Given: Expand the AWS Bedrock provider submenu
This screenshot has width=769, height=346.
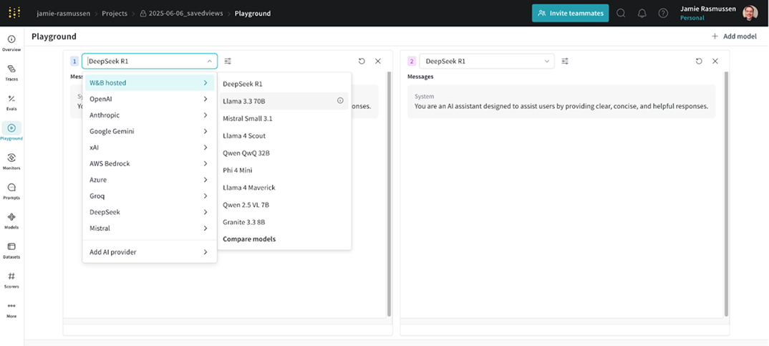Looking at the screenshot, I should click(150, 164).
